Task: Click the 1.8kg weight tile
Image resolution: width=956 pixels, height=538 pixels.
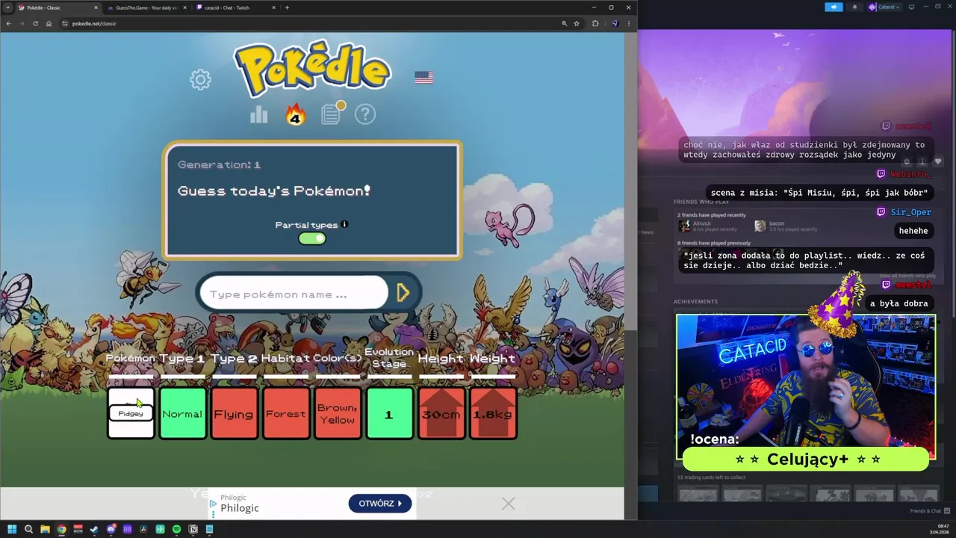Action: [493, 413]
